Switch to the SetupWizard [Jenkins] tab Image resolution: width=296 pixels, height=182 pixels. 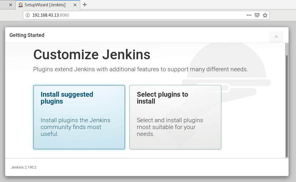45,5
